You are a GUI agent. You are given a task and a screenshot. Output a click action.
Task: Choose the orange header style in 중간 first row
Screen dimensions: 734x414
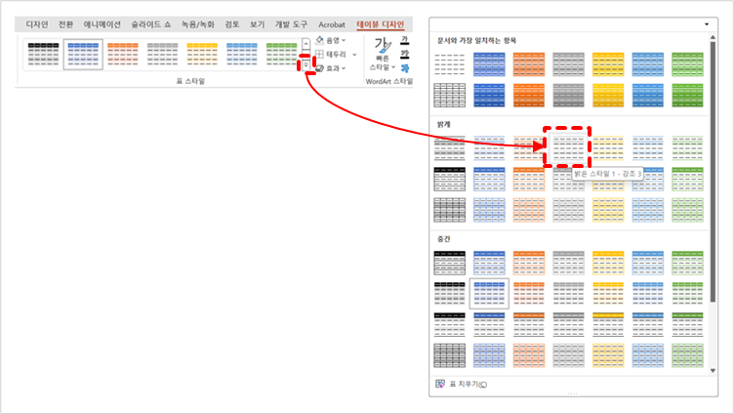click(529, 263)
